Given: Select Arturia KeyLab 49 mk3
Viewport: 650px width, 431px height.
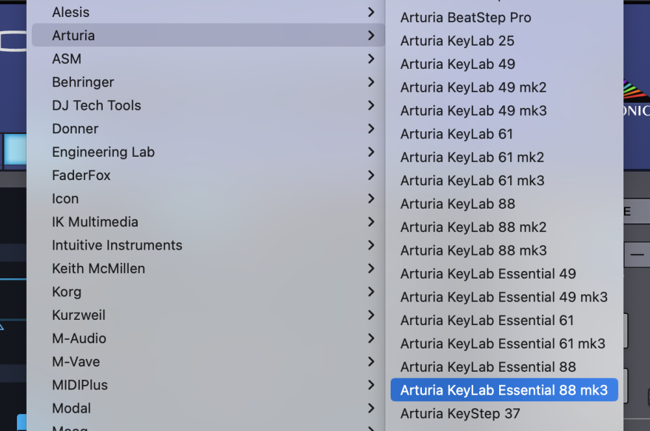Looking at the screenshot, I should click(x=473, y=111).
